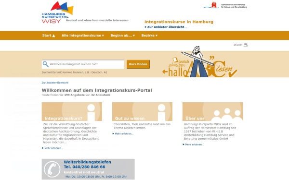Select tagline 'Neutral und ohne kommerzielle Interessen'
The image size is (289, 180).
[97, 20]
